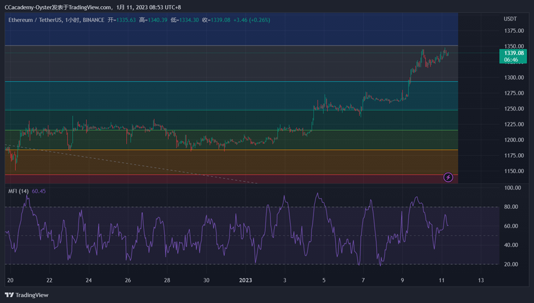
Task: Click the dashed descending trend line
Action: click(x=142, y=165)
